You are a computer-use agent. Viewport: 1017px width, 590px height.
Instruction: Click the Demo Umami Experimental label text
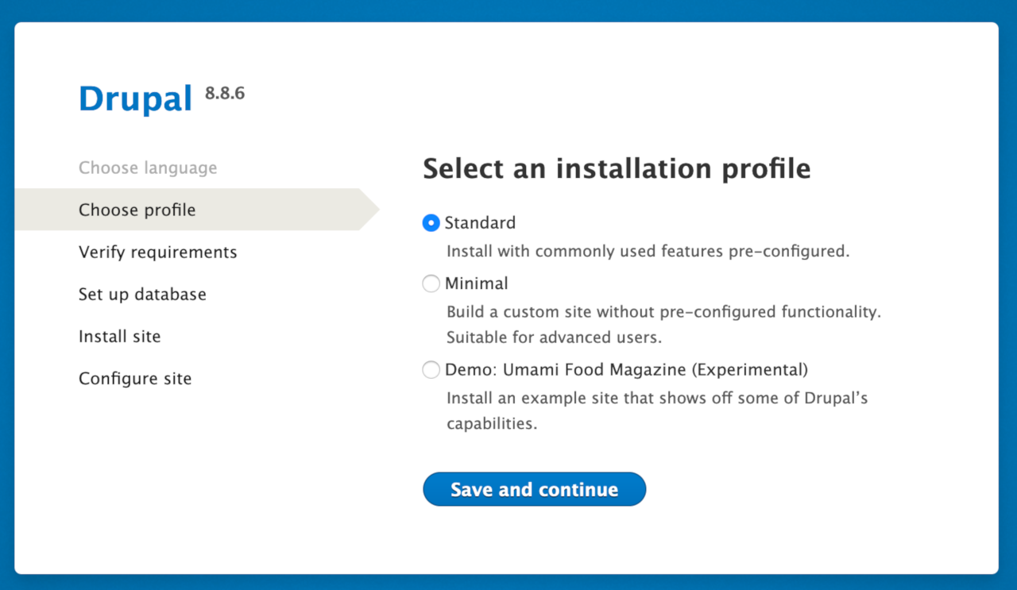click(627, 369)
